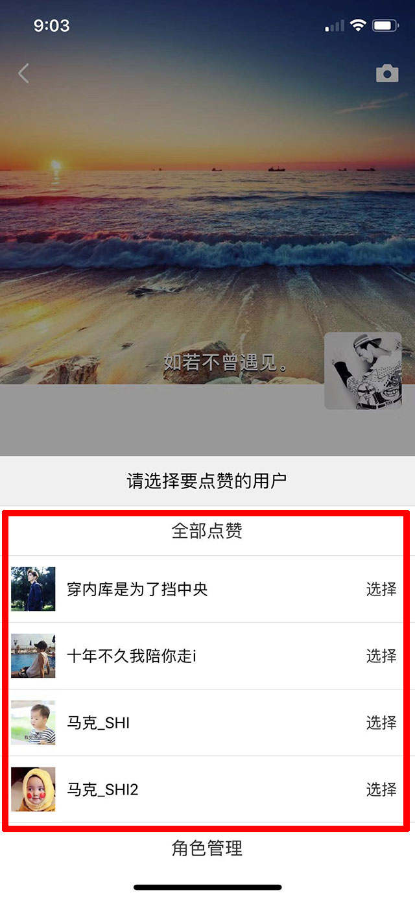Tap 选择 beside 马克_SHI

tap(381, 723)
